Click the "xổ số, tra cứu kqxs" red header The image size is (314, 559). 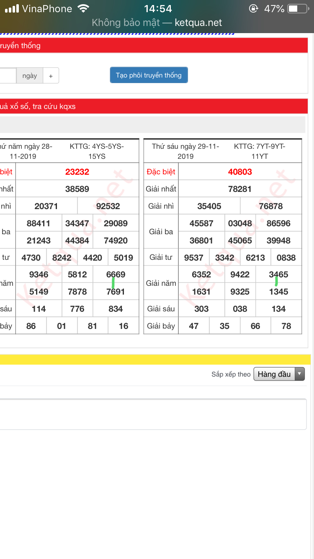click(x=38, y=106)
